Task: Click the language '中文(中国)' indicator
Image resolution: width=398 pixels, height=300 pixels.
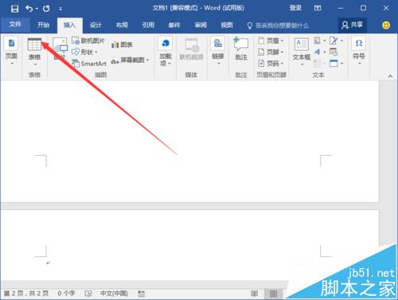Action: click(x=114, y=294)
